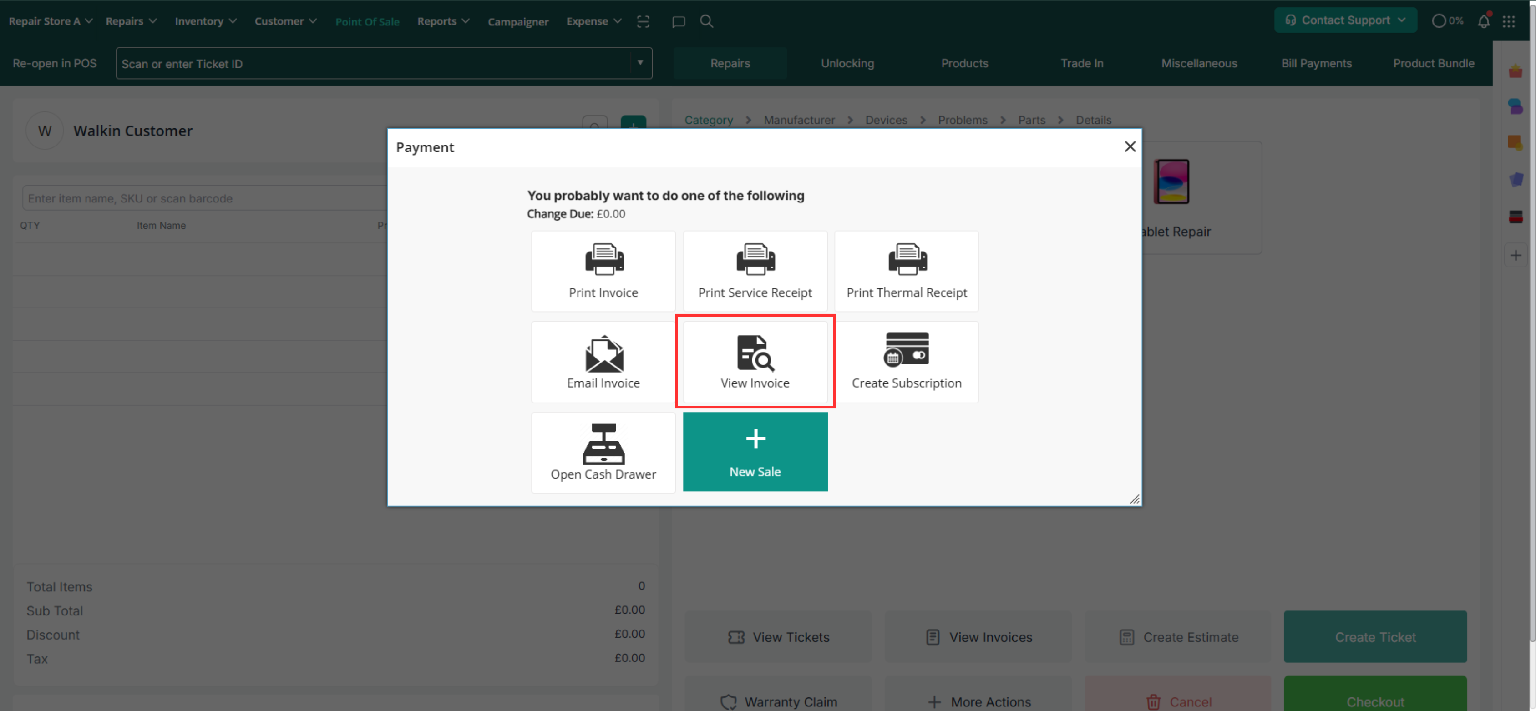Expand the Customer menu

286,21
